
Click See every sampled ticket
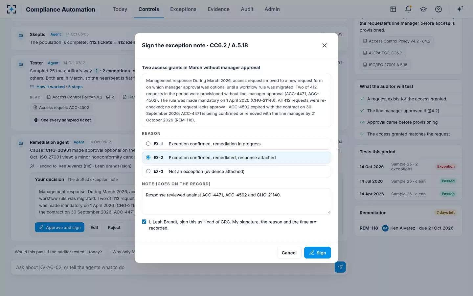click(x=62, y=120)
